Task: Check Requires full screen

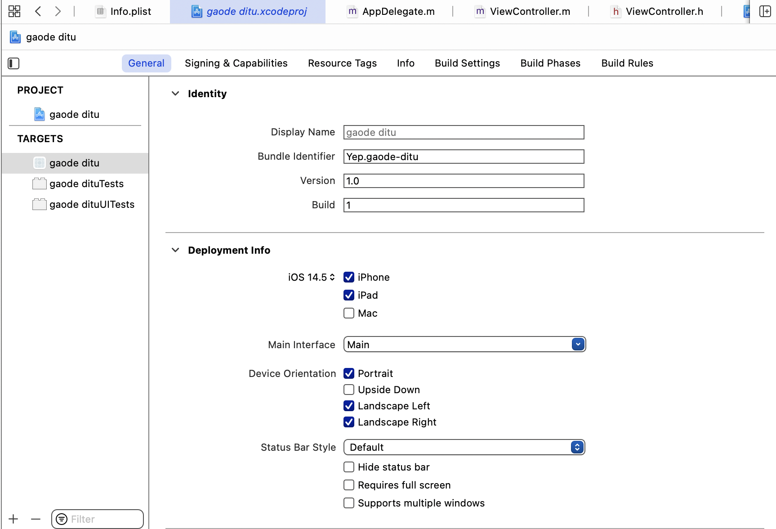Action: point(349,485)
